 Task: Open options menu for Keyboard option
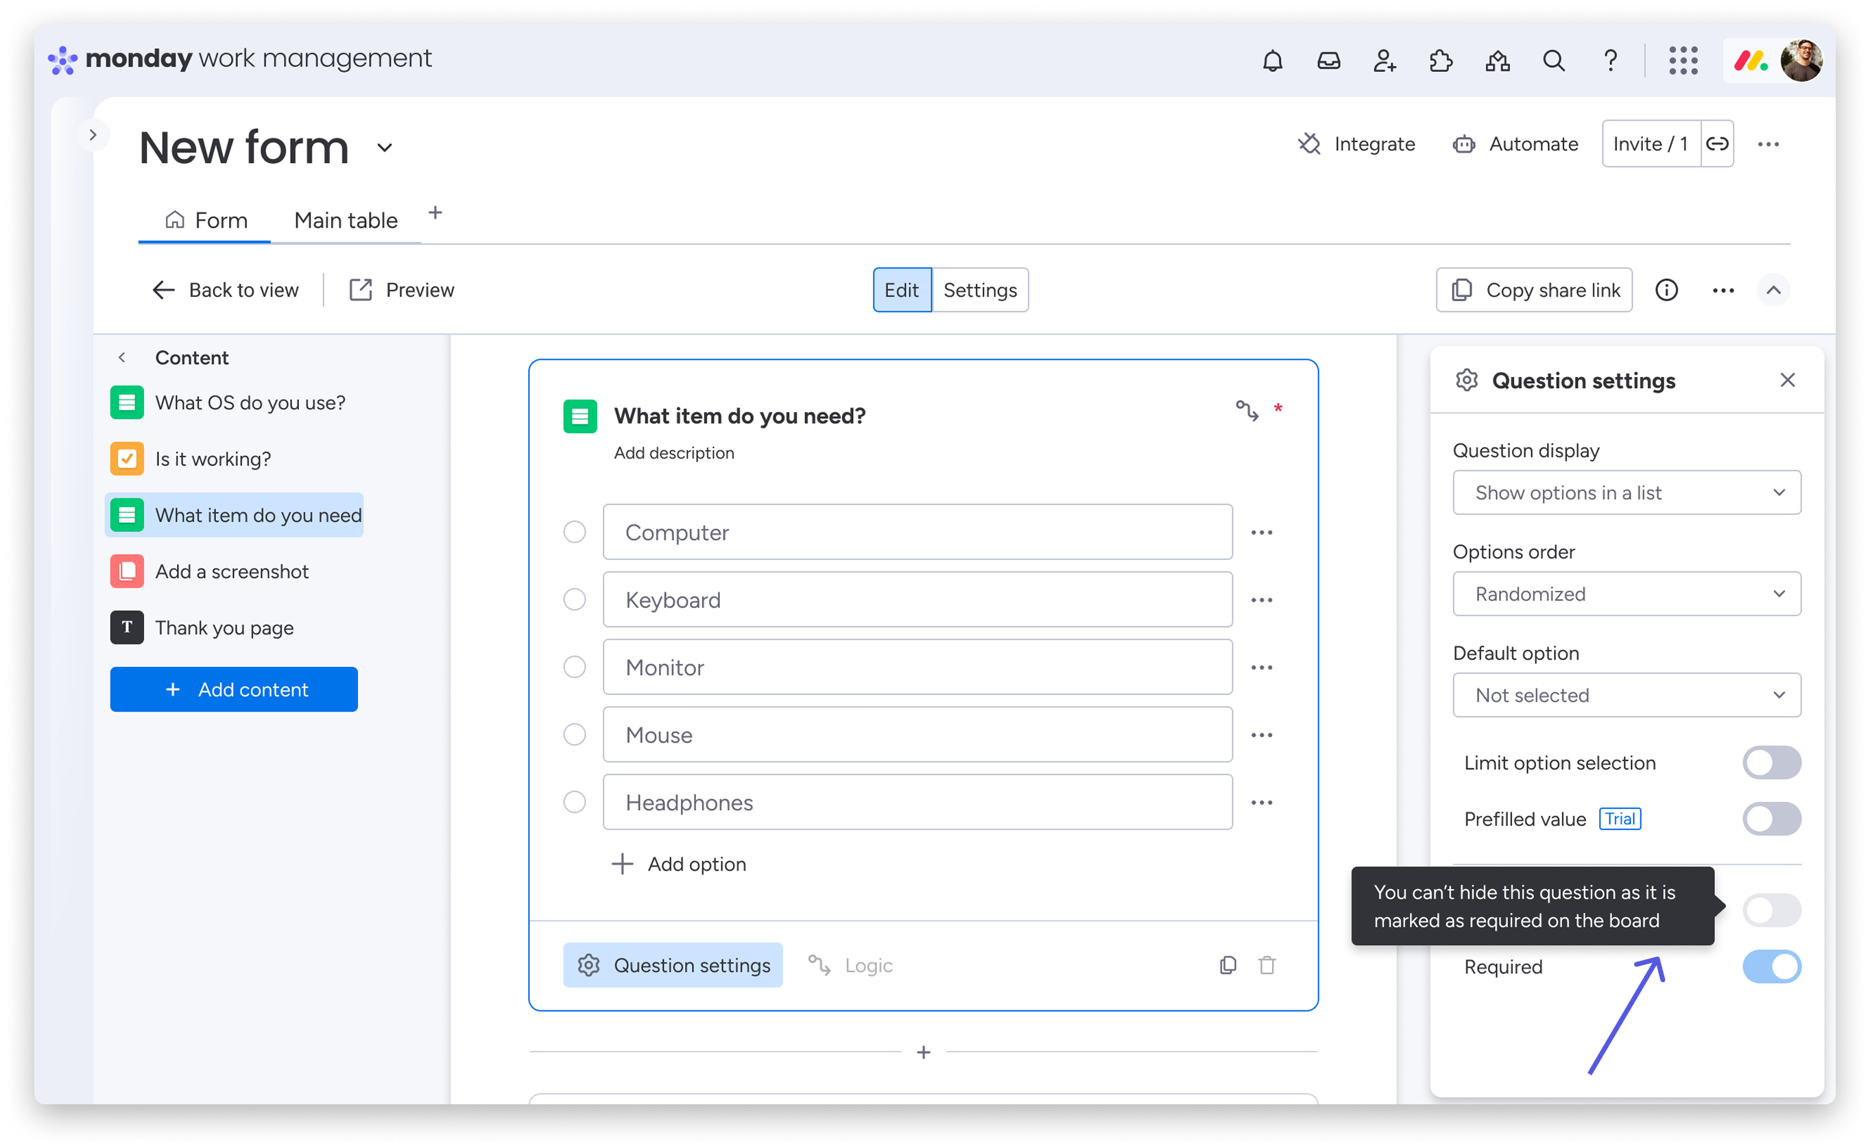(1261, 600)
